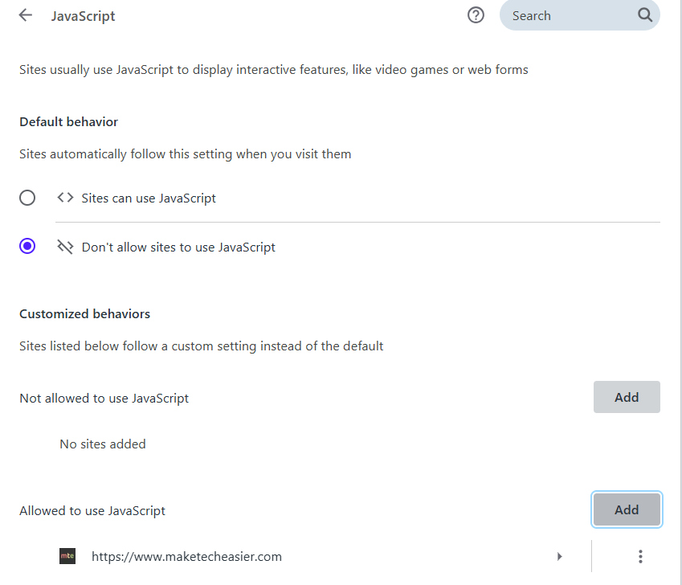Click the maketecheasier.com site favicon

coord(67,555)
